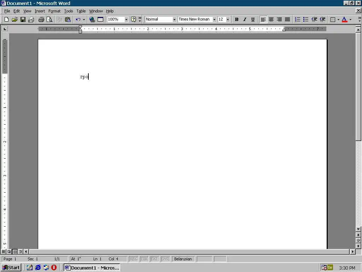Viewport: 362px width, 272px height.
Task: Create a new blank document
Action: (6, 19)
